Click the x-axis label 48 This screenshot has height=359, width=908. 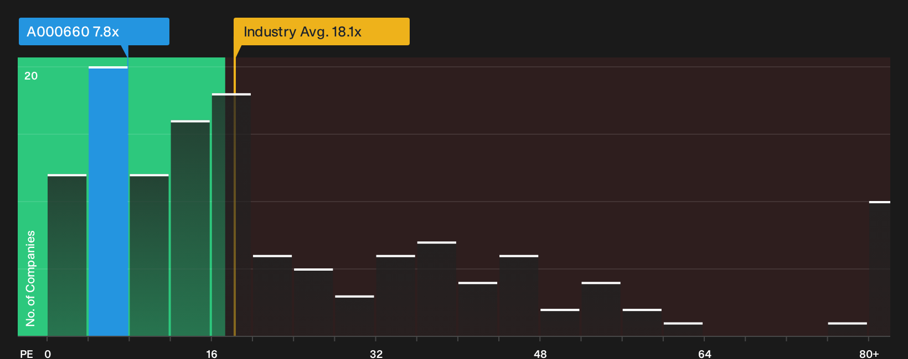point(540,353)
